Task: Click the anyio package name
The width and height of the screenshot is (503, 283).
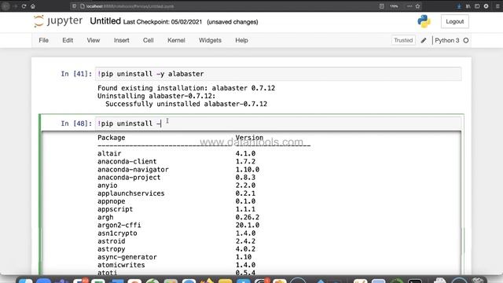Action: [108, 186]
